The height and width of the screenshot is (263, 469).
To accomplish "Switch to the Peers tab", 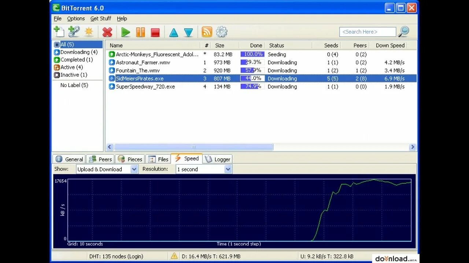I will coord(100,159).
